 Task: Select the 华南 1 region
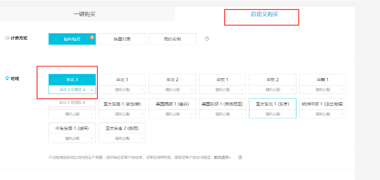point(323,79)
